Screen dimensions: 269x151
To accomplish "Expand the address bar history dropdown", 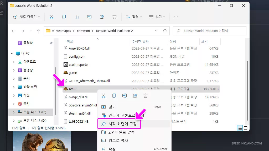I will [156, 31].
